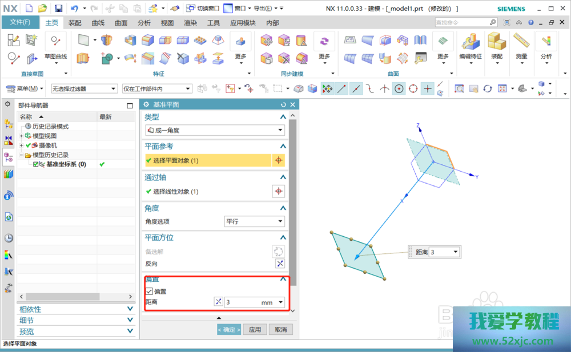Uncheck the Offset (偏置) checkbox
This screenshot has width=571, height=352.
click(150, 292)
